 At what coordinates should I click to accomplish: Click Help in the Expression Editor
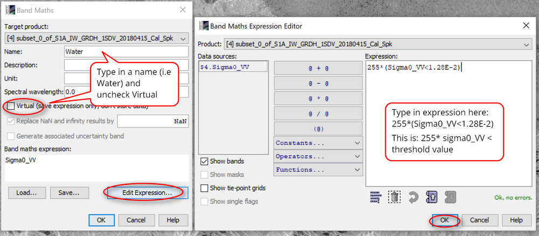click(x=516, y=220)
